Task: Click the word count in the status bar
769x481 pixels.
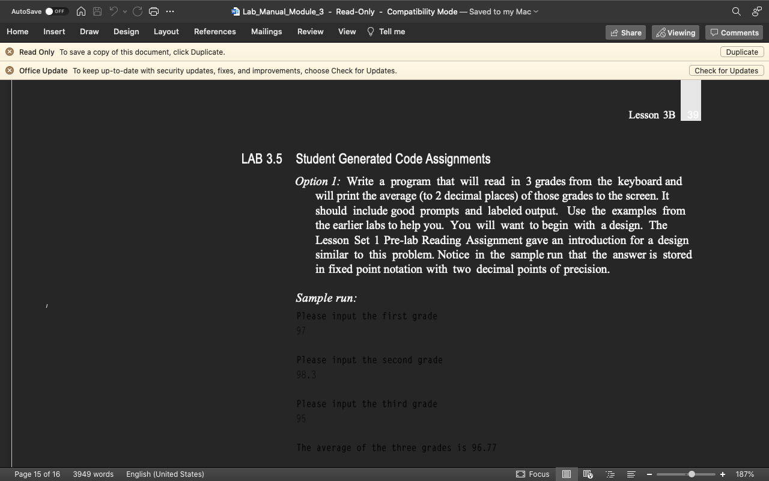Action: pyautogui.click(x=93, y=474)
